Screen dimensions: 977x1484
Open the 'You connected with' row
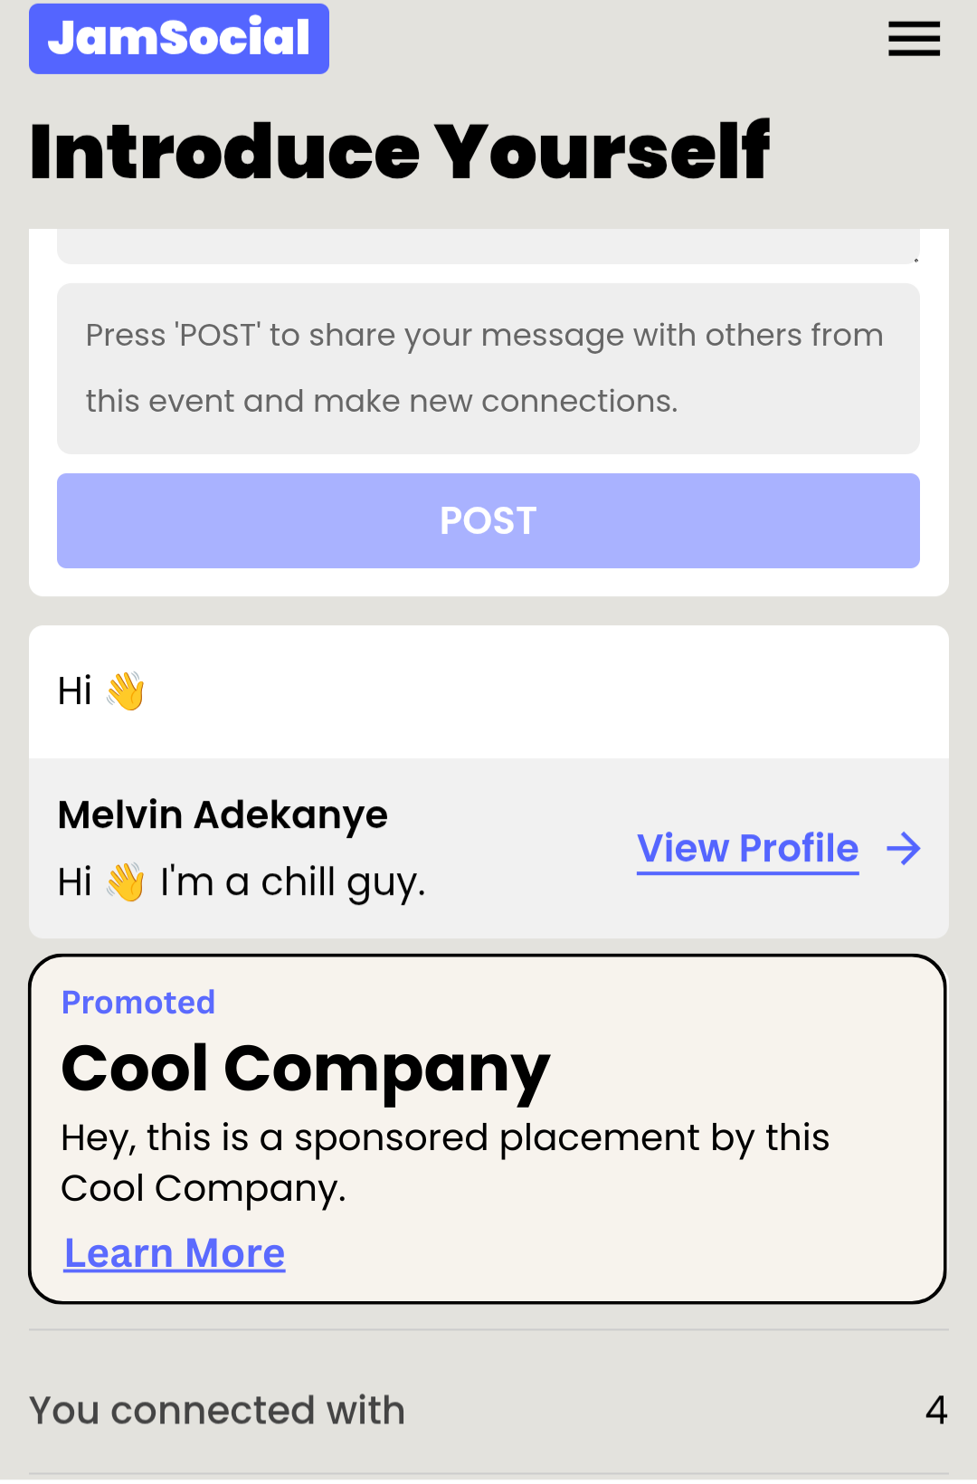click(217, 1410)
